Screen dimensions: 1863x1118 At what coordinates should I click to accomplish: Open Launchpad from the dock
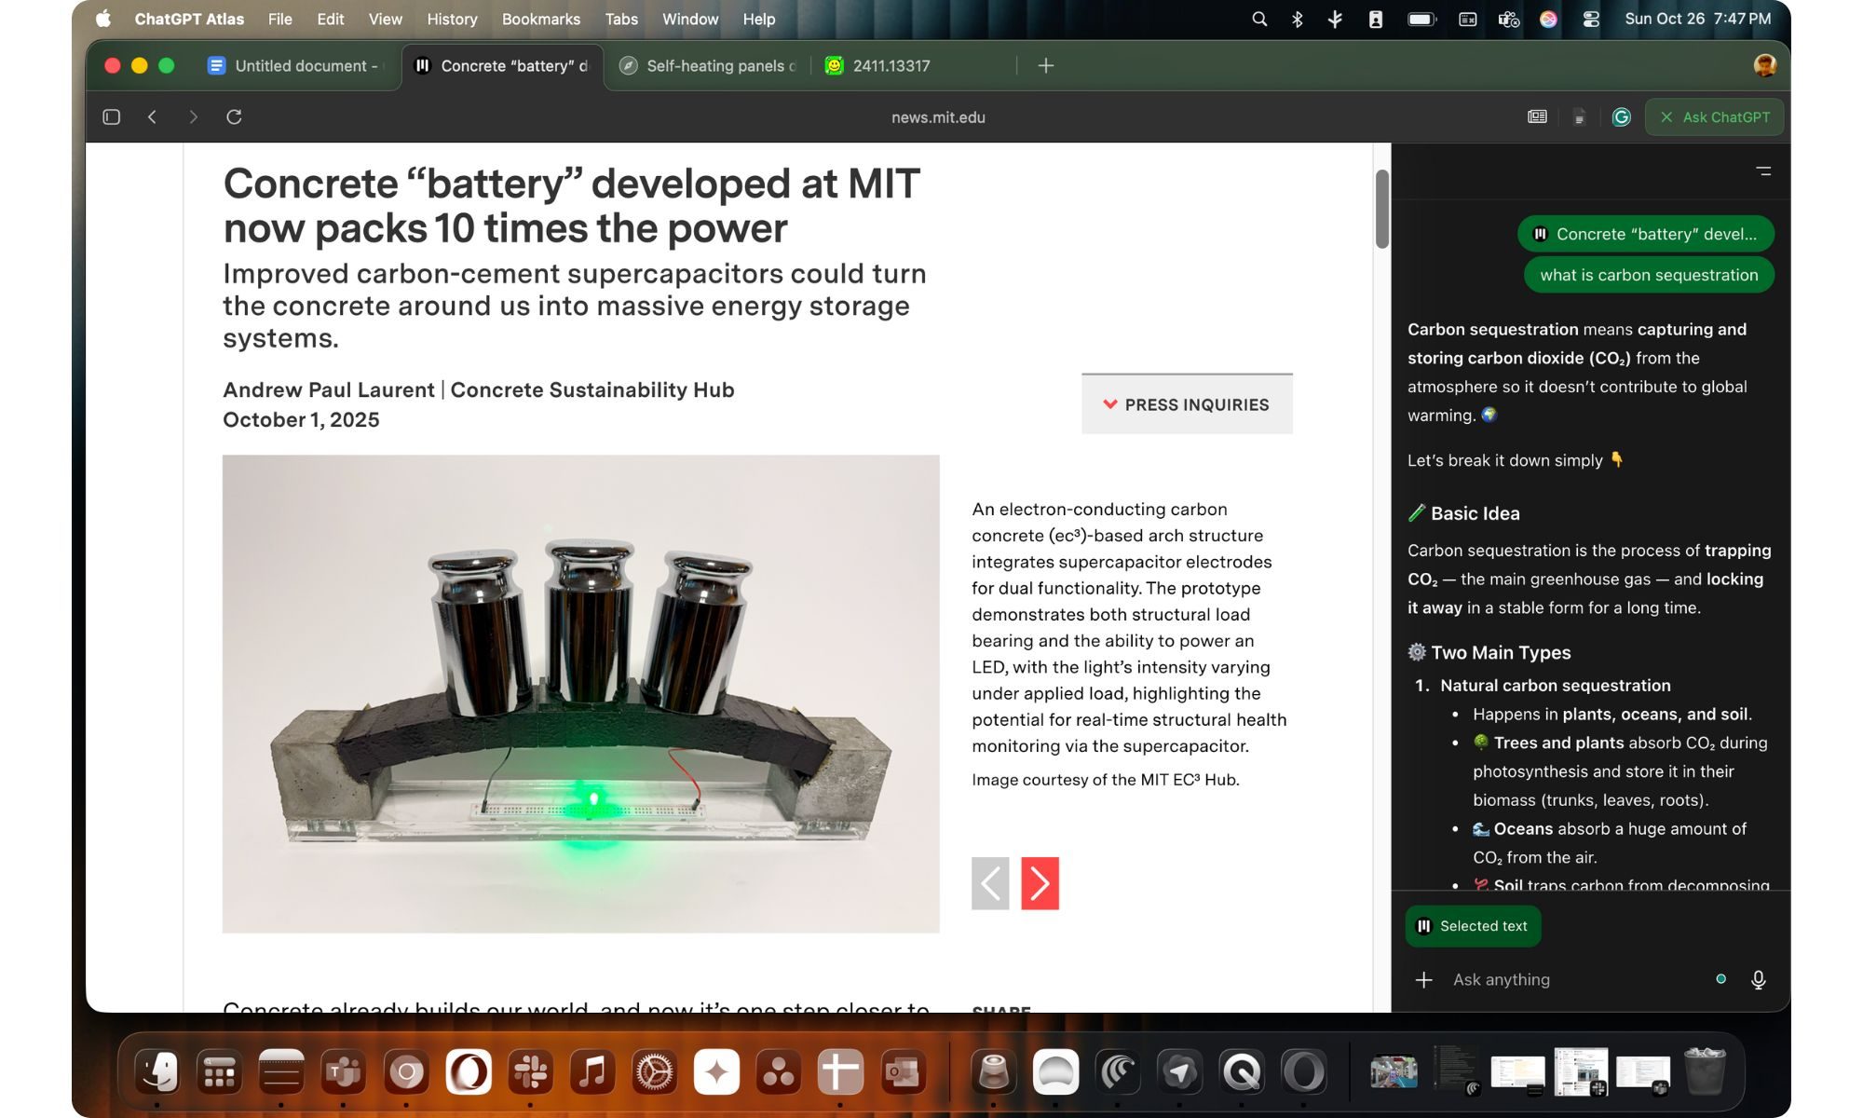tap(219, 1072)
